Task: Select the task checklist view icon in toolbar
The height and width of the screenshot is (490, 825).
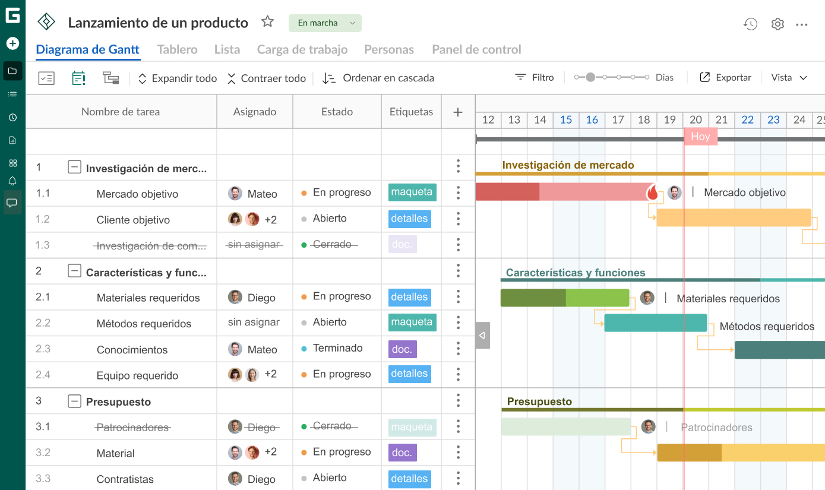Action: pyautogui.click(x=46, y=78)
